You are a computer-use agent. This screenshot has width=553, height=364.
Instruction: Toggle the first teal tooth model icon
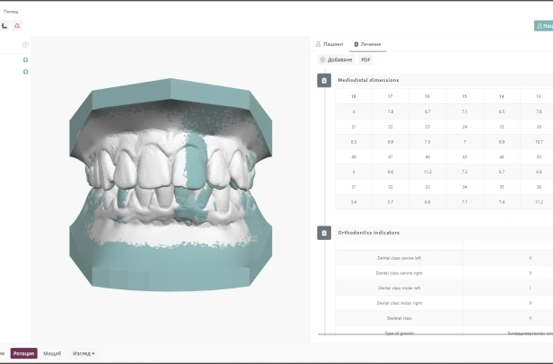(x=25, y=60)
